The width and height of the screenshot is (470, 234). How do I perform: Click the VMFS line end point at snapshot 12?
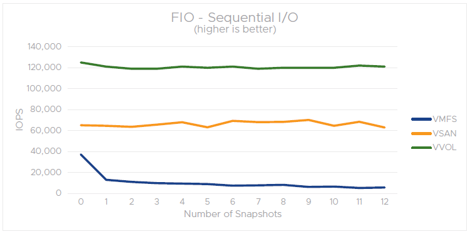click(x=384, y=188)
